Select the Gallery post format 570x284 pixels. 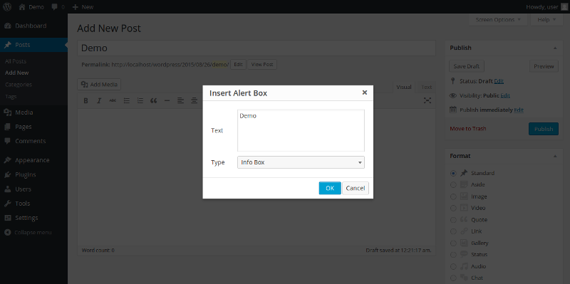[453, 243]
